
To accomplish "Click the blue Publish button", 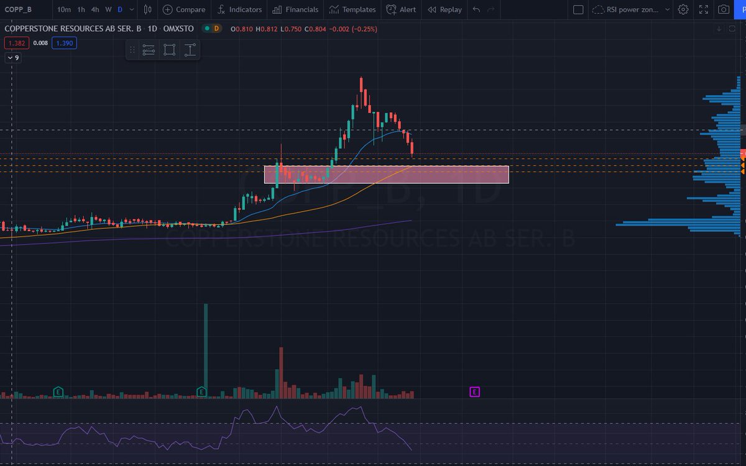I will [x=741, y=9].
